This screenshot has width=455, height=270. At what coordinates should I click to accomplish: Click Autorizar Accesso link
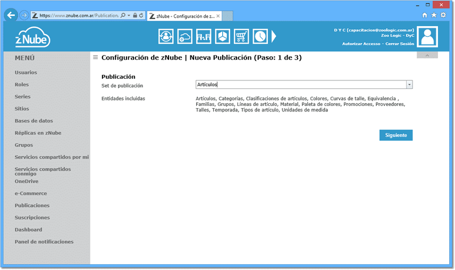pos(361,44)
